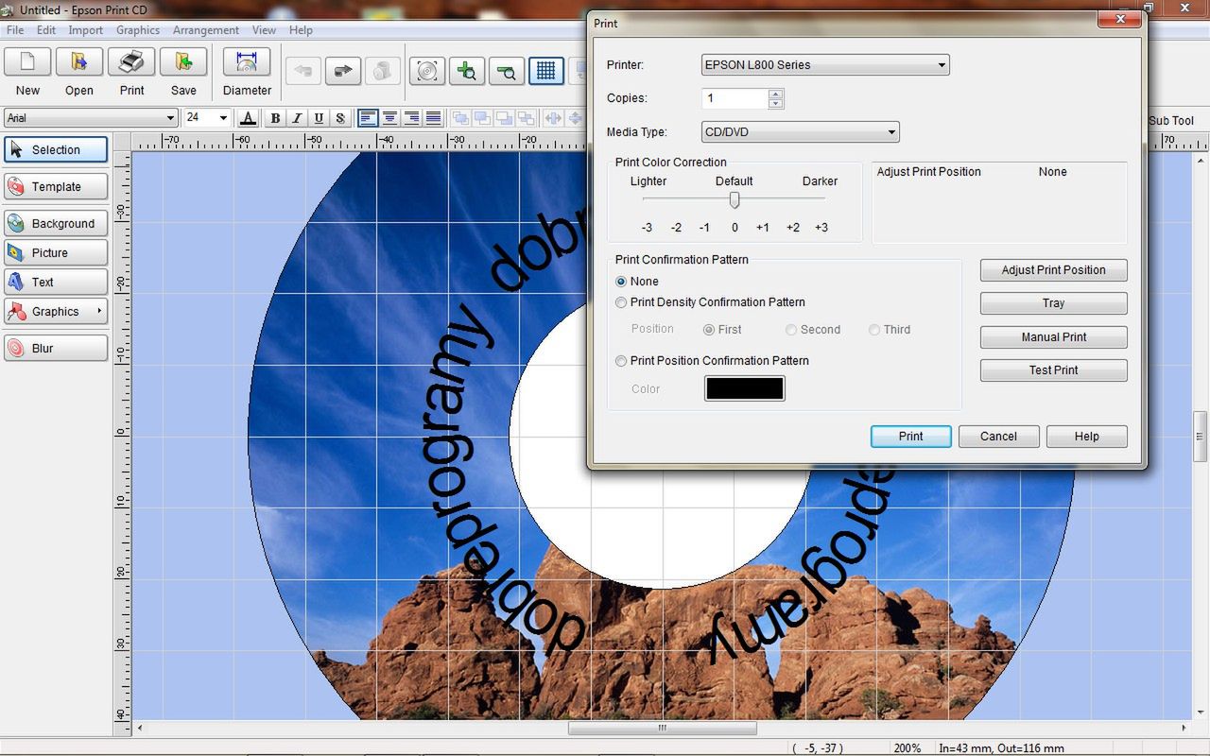Click the printer icon in the main toolbar

point(131,62)
